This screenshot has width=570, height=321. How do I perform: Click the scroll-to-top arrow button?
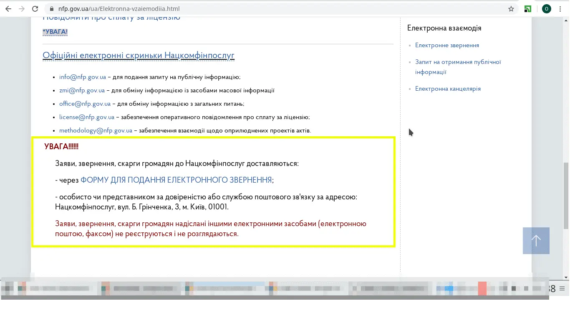(536, 241)
